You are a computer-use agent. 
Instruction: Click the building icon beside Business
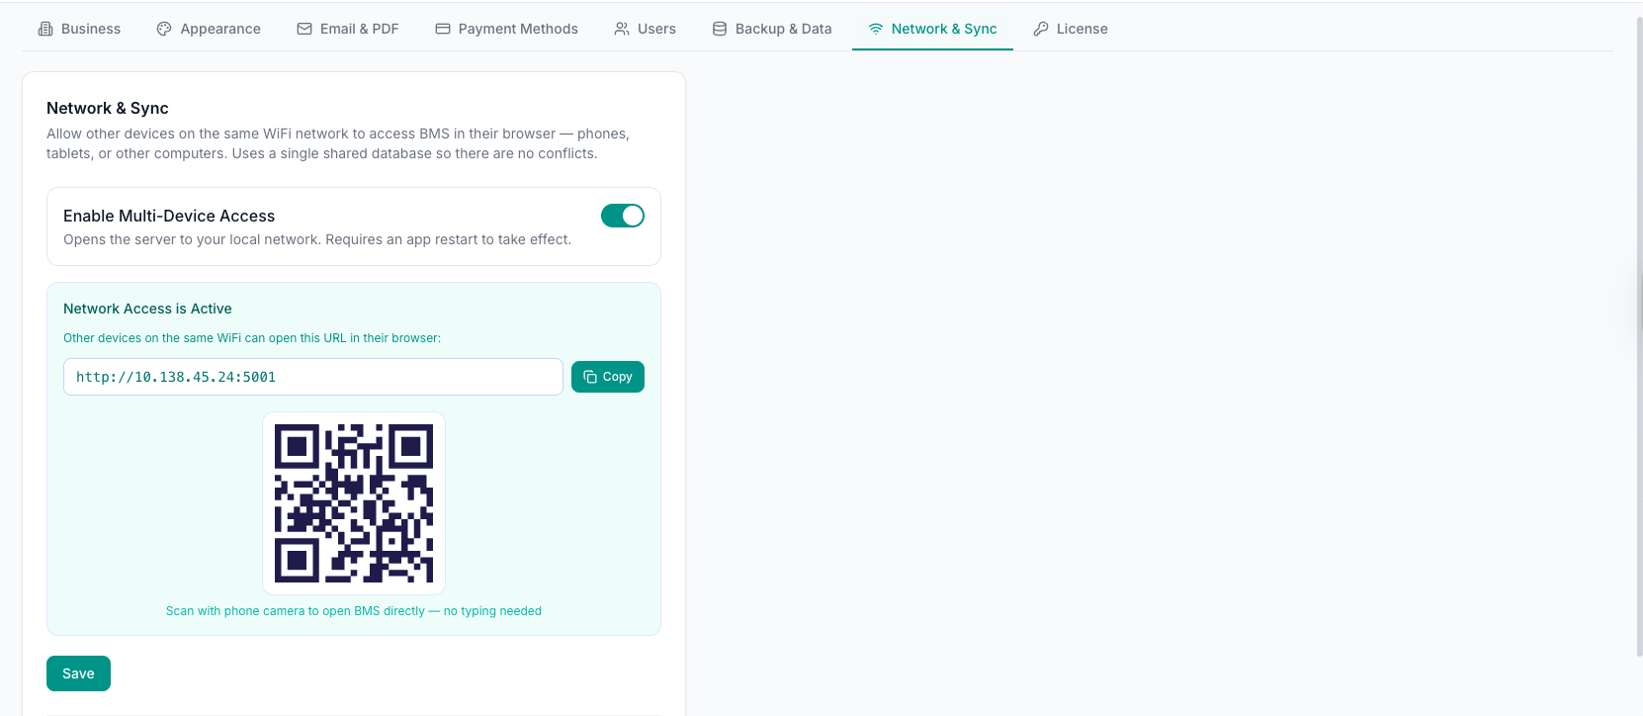(x=45, y=29)
